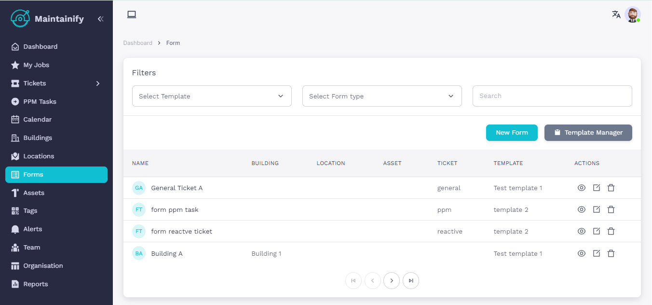The width and height of the screenshot is (652, 305).
Task: Click the Search input field
Action: coord(552,96)
